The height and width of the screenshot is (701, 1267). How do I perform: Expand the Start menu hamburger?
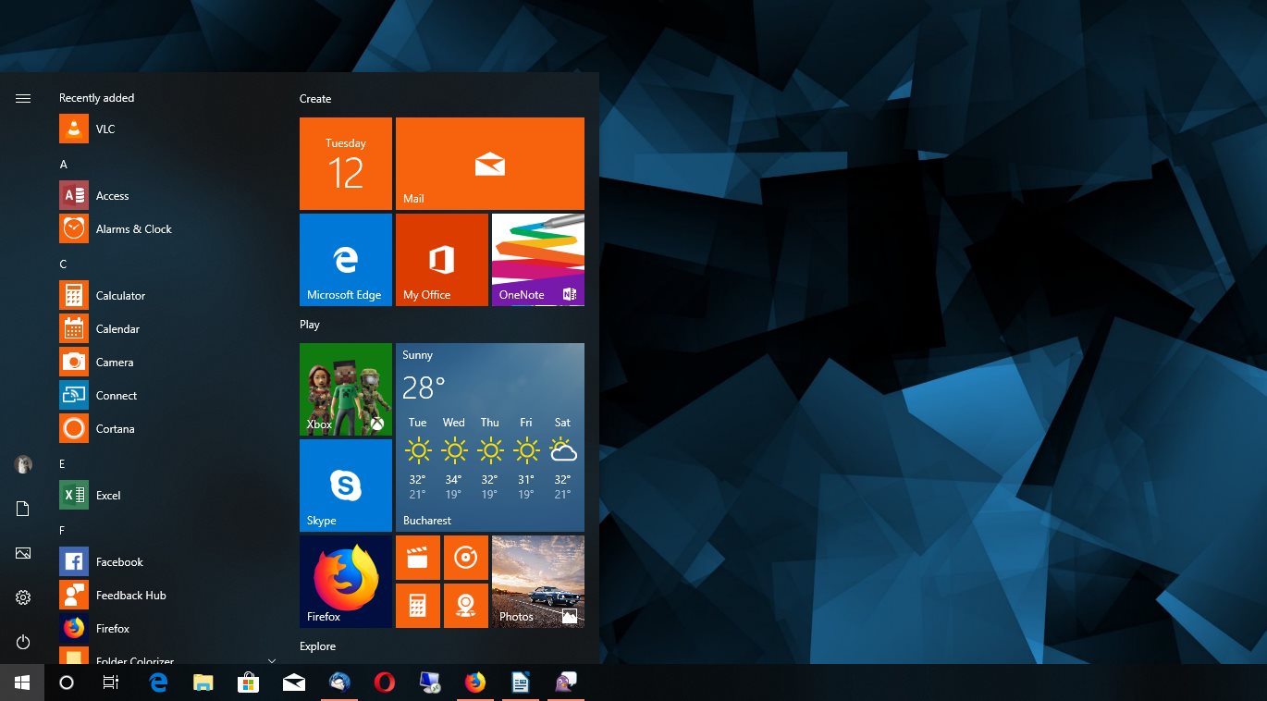(23, 98)
